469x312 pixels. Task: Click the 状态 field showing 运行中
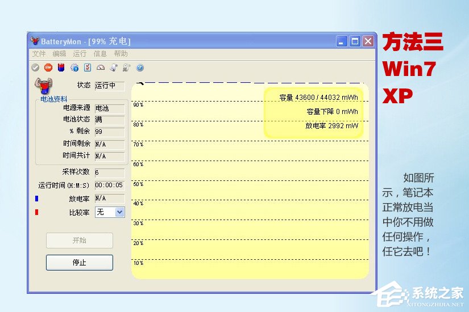110,86
